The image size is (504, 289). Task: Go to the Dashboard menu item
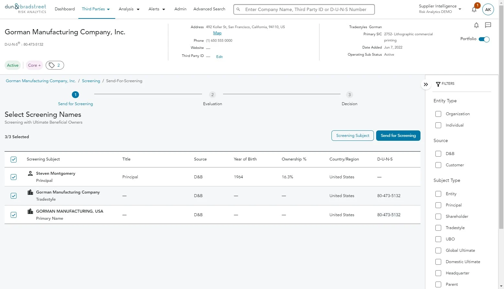coord(65,9)
